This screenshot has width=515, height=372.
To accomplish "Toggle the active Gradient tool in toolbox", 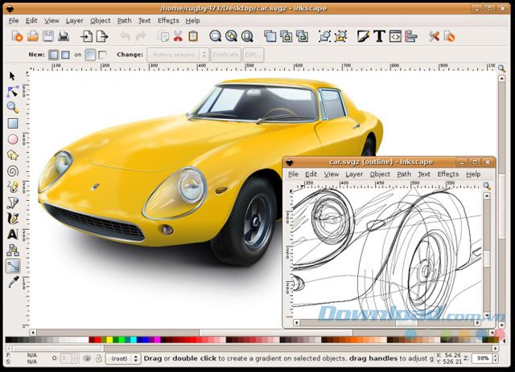I will pyautogui.click(x=13, y=266).
